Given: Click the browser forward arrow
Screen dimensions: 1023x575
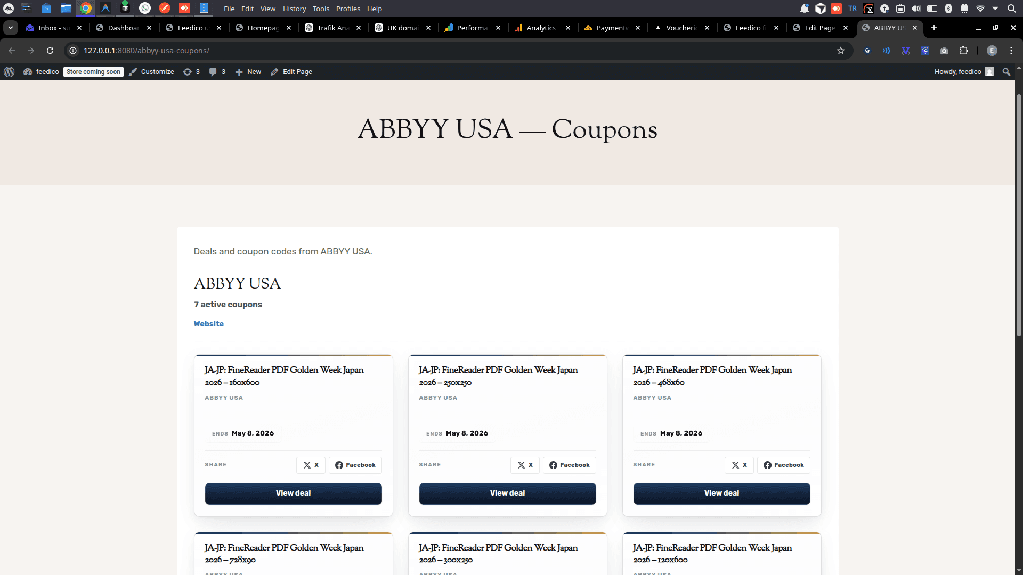Looking at the screenshot, I should coord(31,51).
